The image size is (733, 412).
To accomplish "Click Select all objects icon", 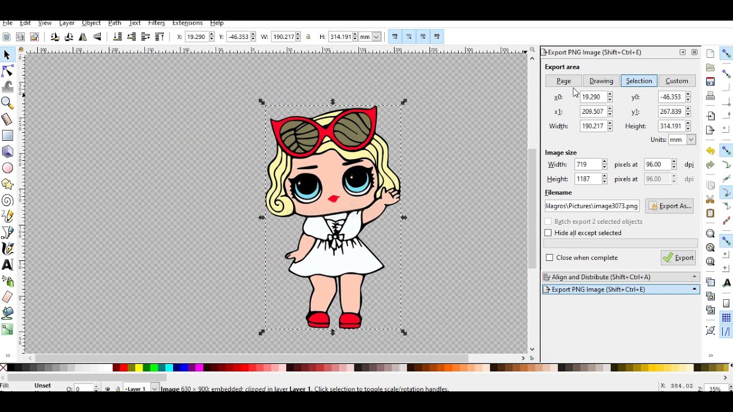I will 6,37.
